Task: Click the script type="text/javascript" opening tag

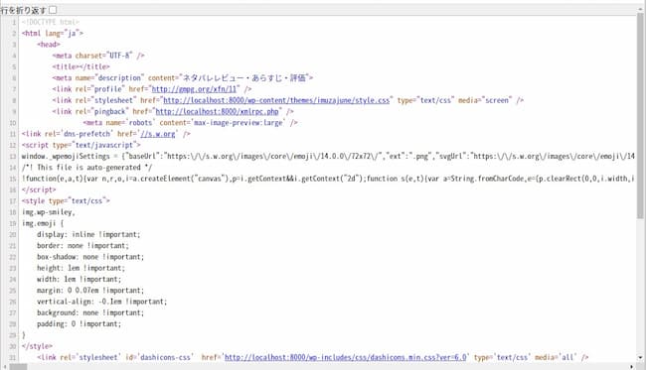Action: [81, 145]
